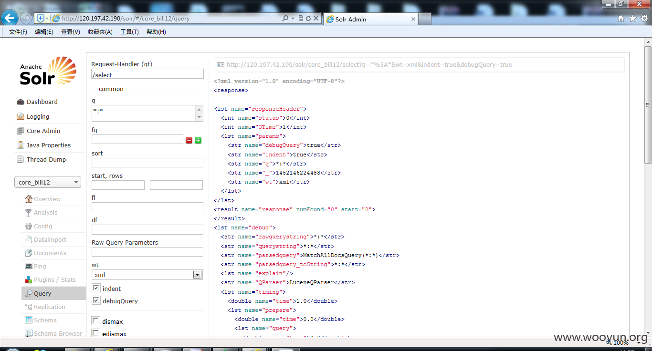Toggle Compatibility View icon
The height and width of the screenshot is (351, 652).
301,18
